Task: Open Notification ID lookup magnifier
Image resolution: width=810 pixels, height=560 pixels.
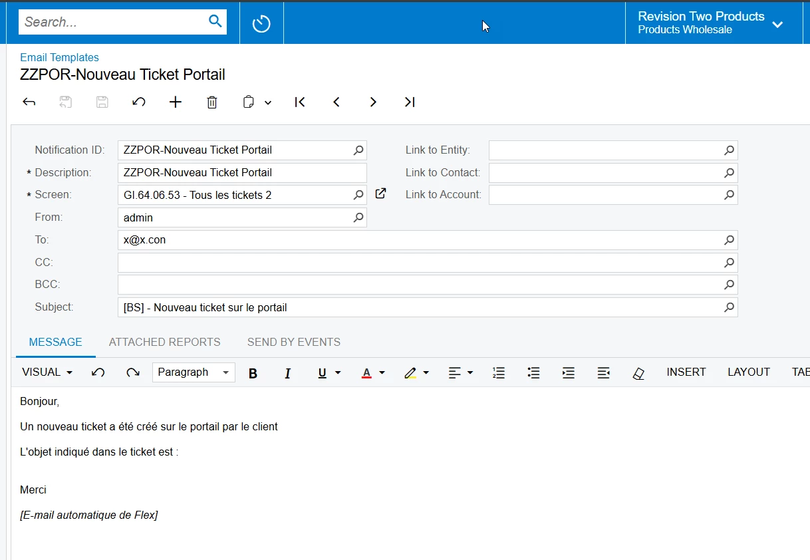Action: (358, 150)
